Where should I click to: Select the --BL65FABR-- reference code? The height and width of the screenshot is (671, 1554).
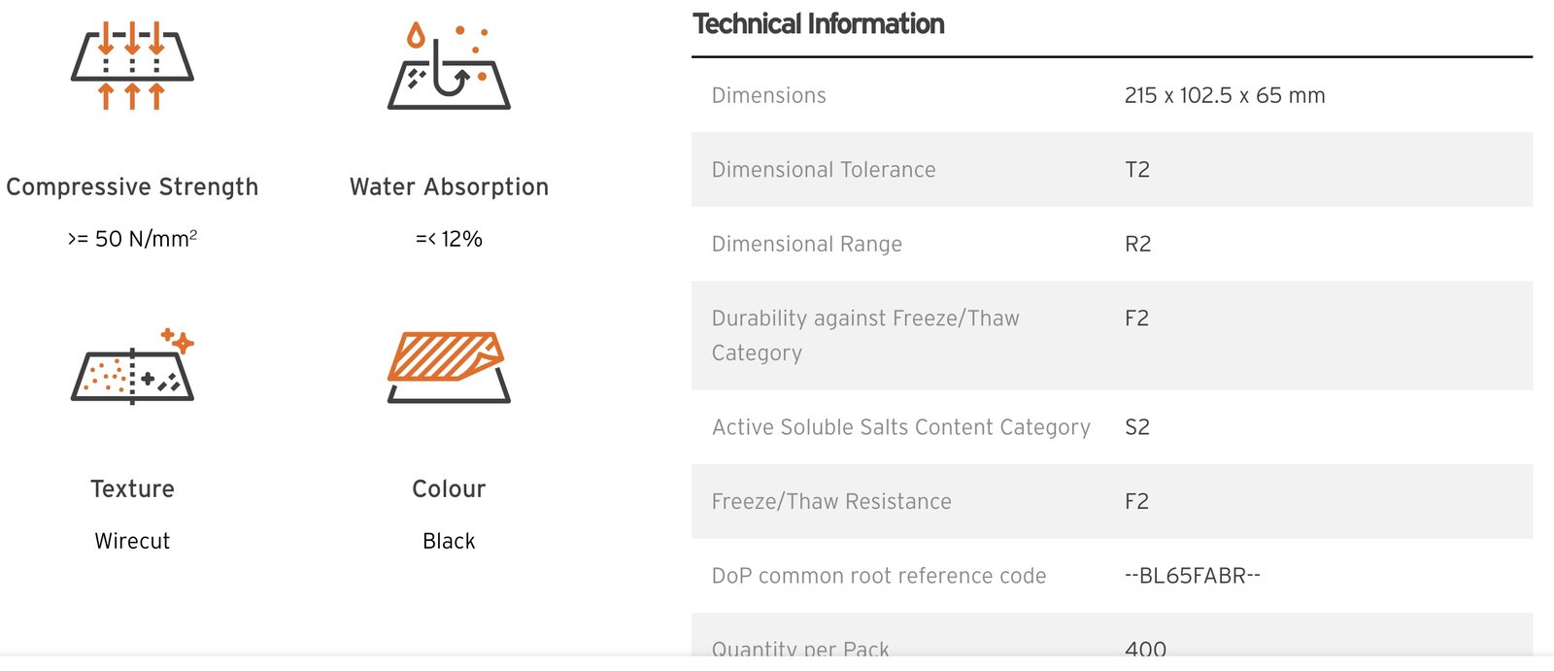tap(1192, 576)
